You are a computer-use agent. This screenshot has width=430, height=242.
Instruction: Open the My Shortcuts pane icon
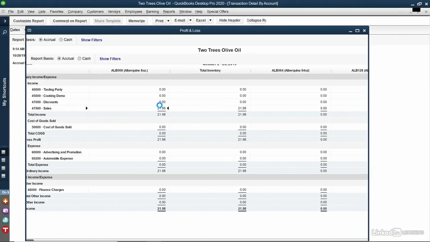click(x=3, y=152)
